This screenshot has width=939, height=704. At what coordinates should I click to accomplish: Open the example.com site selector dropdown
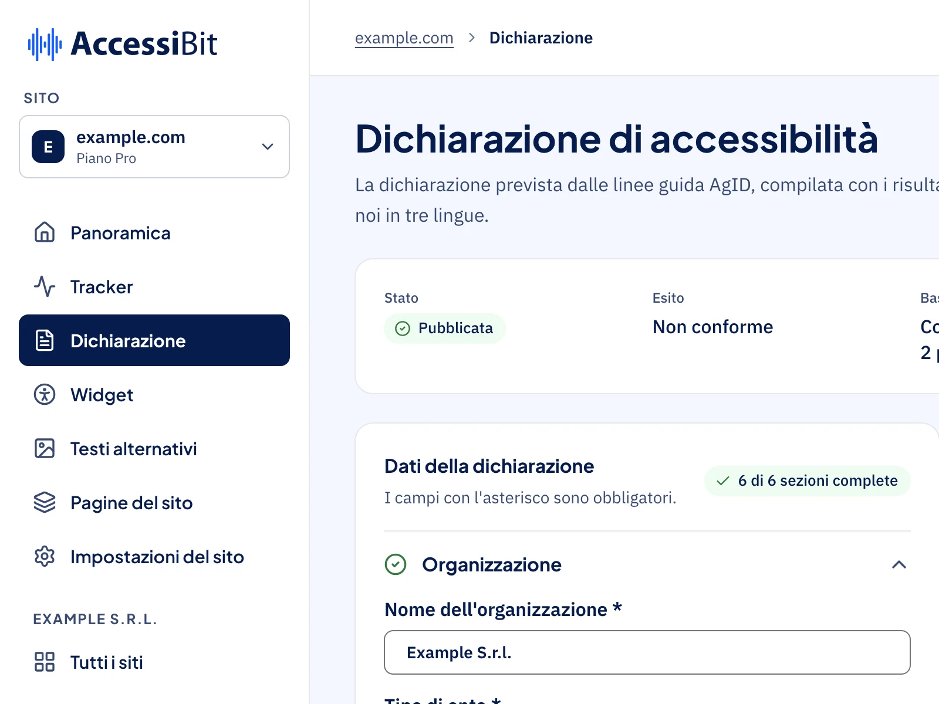pyautogui.click(x=154, y=147)
